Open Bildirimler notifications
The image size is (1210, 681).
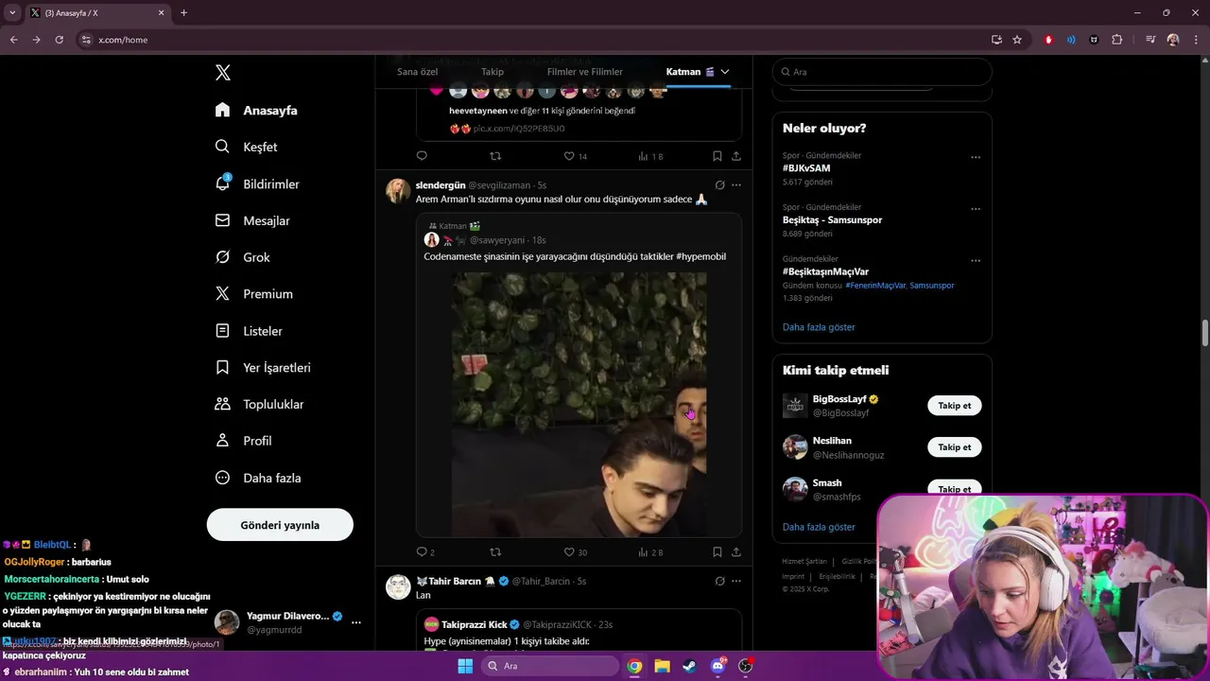257,184
